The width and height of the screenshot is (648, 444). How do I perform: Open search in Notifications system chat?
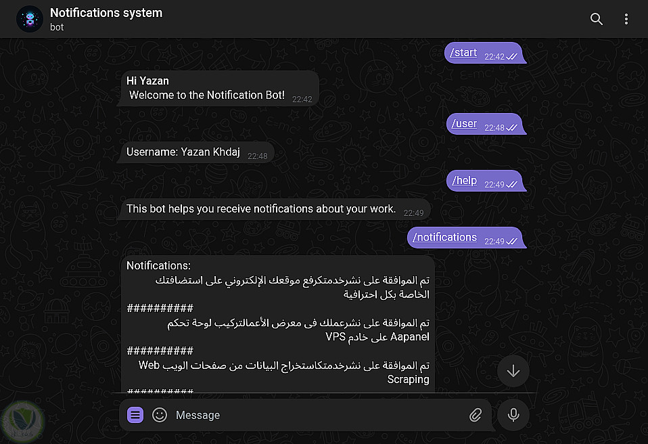(x=596, y=19)
